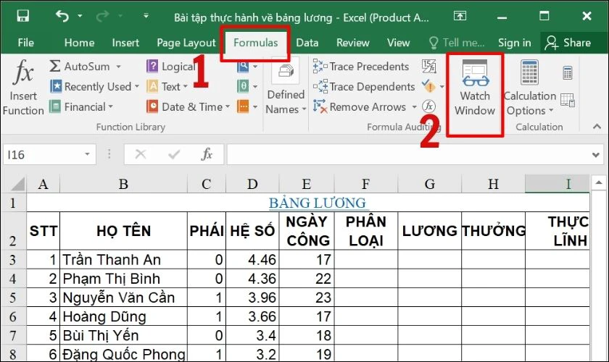Click the PHÂN LOẠI header cell
Screen dimensions: 609x362
366,231
